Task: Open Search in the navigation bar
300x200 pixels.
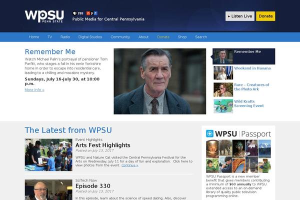Action: click(201, 37)
